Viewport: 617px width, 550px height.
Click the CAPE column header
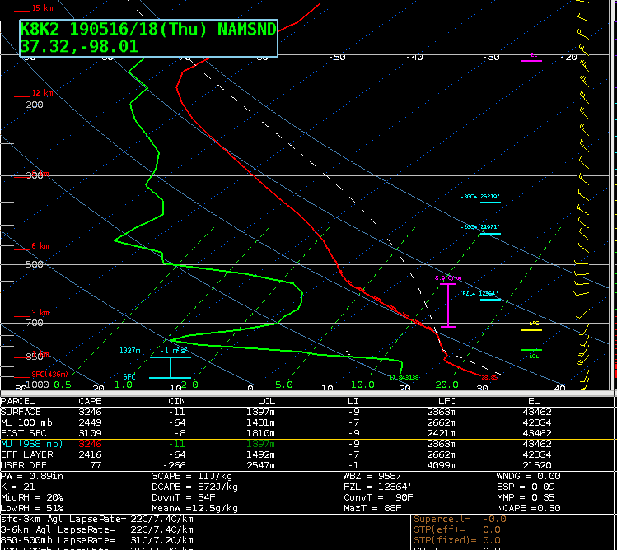pyautogui.click(x=90, y=401)
